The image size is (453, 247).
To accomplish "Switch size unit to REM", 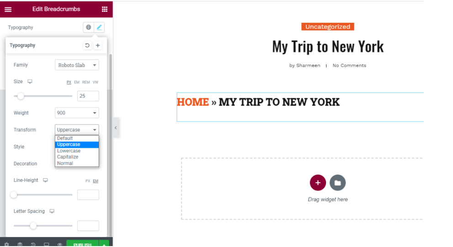I will point(86,82).
